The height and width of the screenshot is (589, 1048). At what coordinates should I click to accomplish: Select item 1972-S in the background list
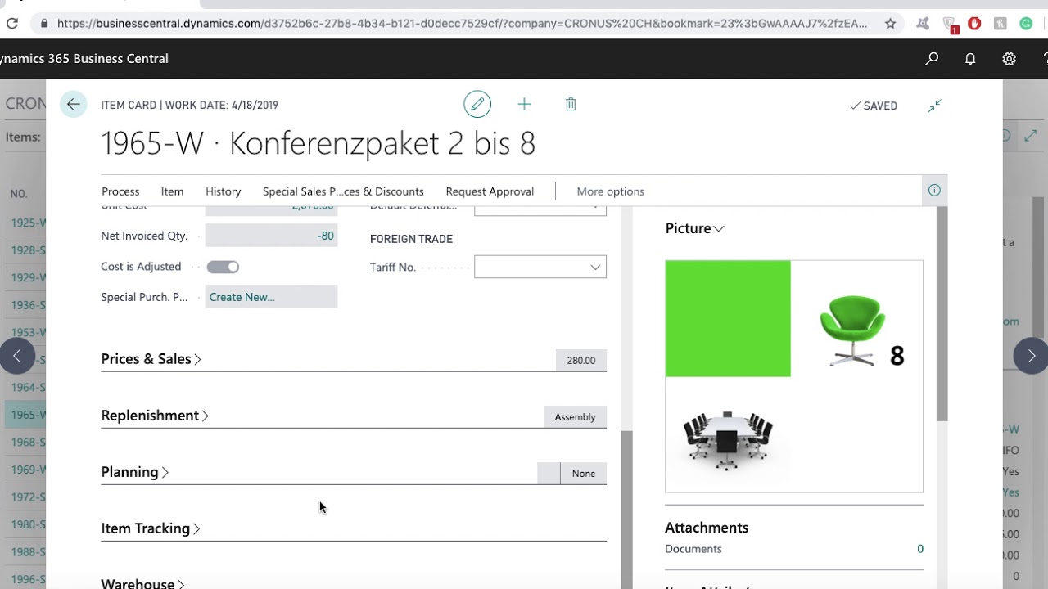29,497
